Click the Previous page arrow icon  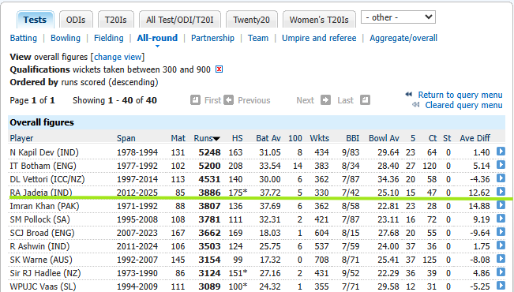[229, 100]
